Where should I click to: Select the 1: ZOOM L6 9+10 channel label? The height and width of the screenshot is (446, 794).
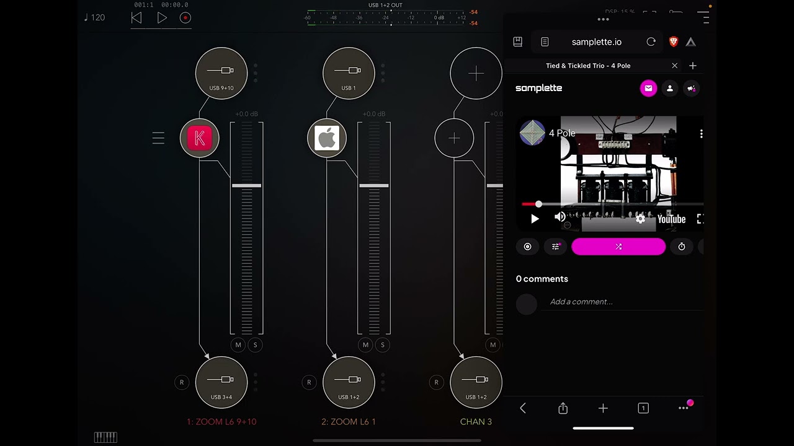pyautogui.click(x=221, y=422)
